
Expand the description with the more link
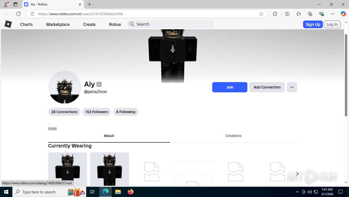pyautogui.click(x=52, y=128)
